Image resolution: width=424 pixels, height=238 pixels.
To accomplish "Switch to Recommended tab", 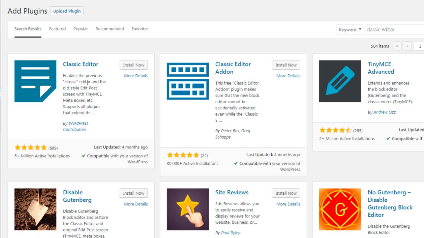I will pyautogui.click(x=110, y=29).
